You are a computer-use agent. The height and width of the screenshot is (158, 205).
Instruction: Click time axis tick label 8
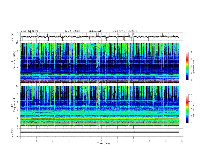[x=150, y=141]
